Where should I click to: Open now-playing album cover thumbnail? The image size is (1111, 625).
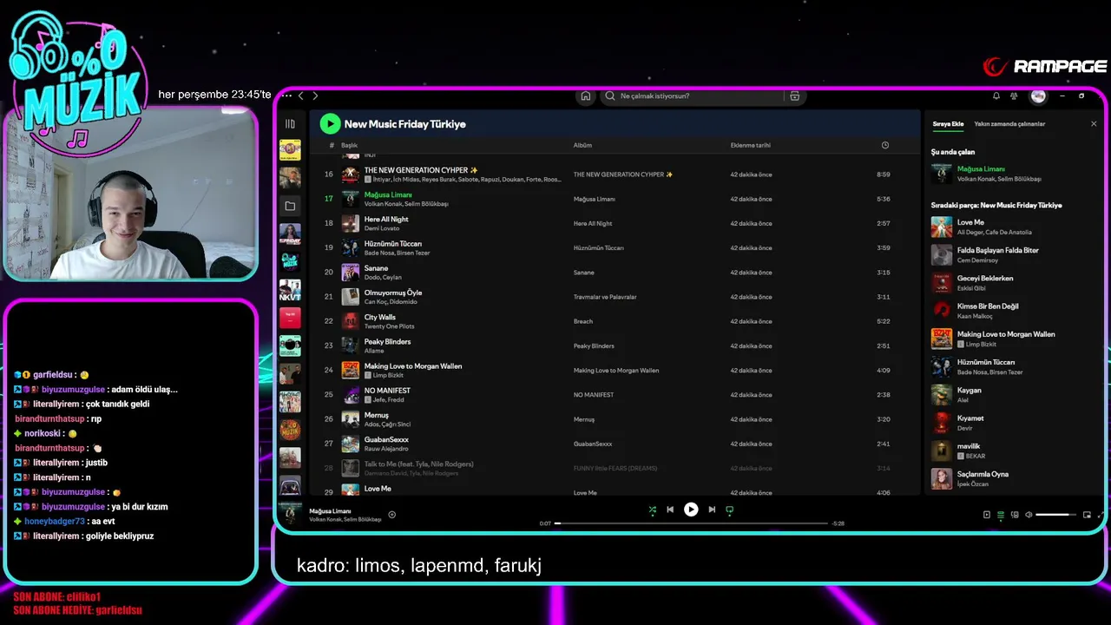(291, 514)
